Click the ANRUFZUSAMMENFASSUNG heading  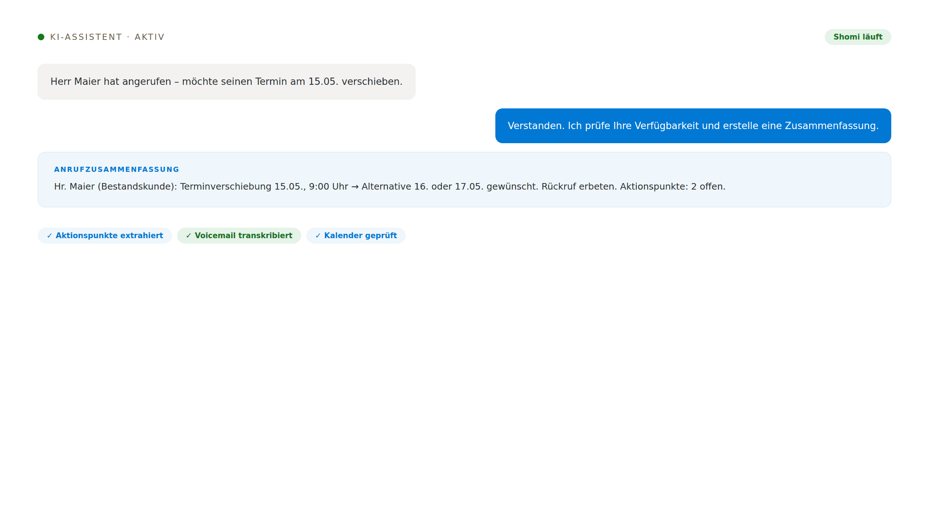click(x=116, y=169)
